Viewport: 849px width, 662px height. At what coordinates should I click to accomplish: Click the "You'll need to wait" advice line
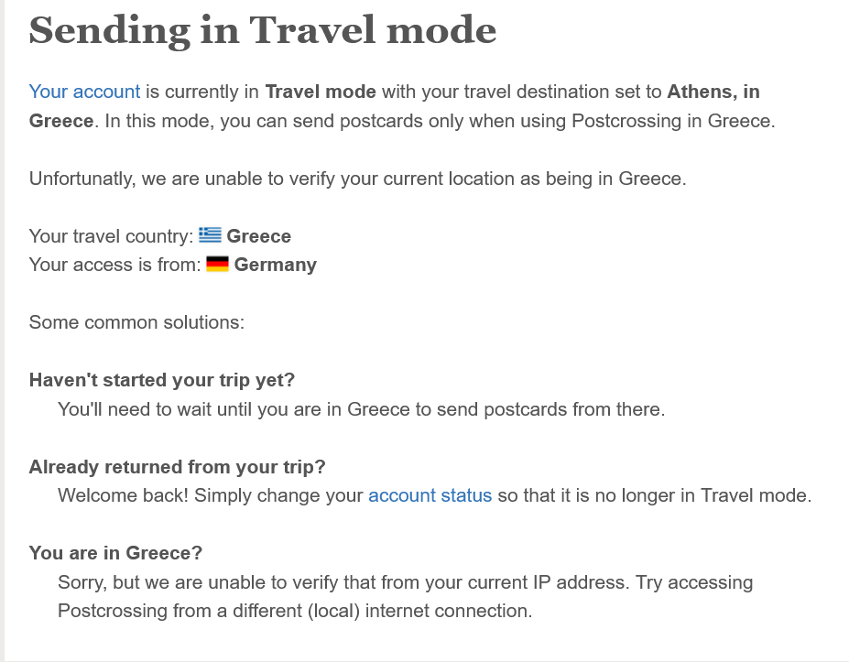pos(361,409)
